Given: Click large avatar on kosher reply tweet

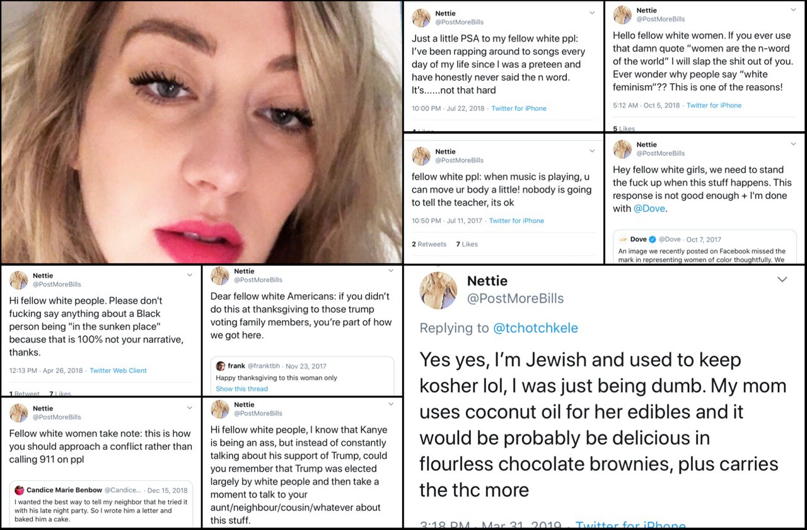Looking at the screenshot, I should (x=438, y=290).
